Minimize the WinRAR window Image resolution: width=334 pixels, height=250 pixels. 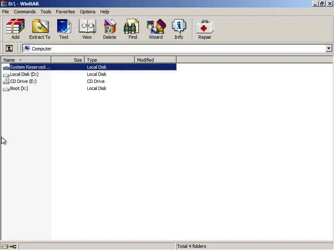316,4
